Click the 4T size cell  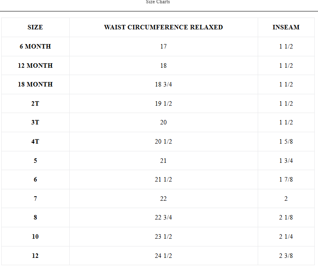tap(35, 142)
